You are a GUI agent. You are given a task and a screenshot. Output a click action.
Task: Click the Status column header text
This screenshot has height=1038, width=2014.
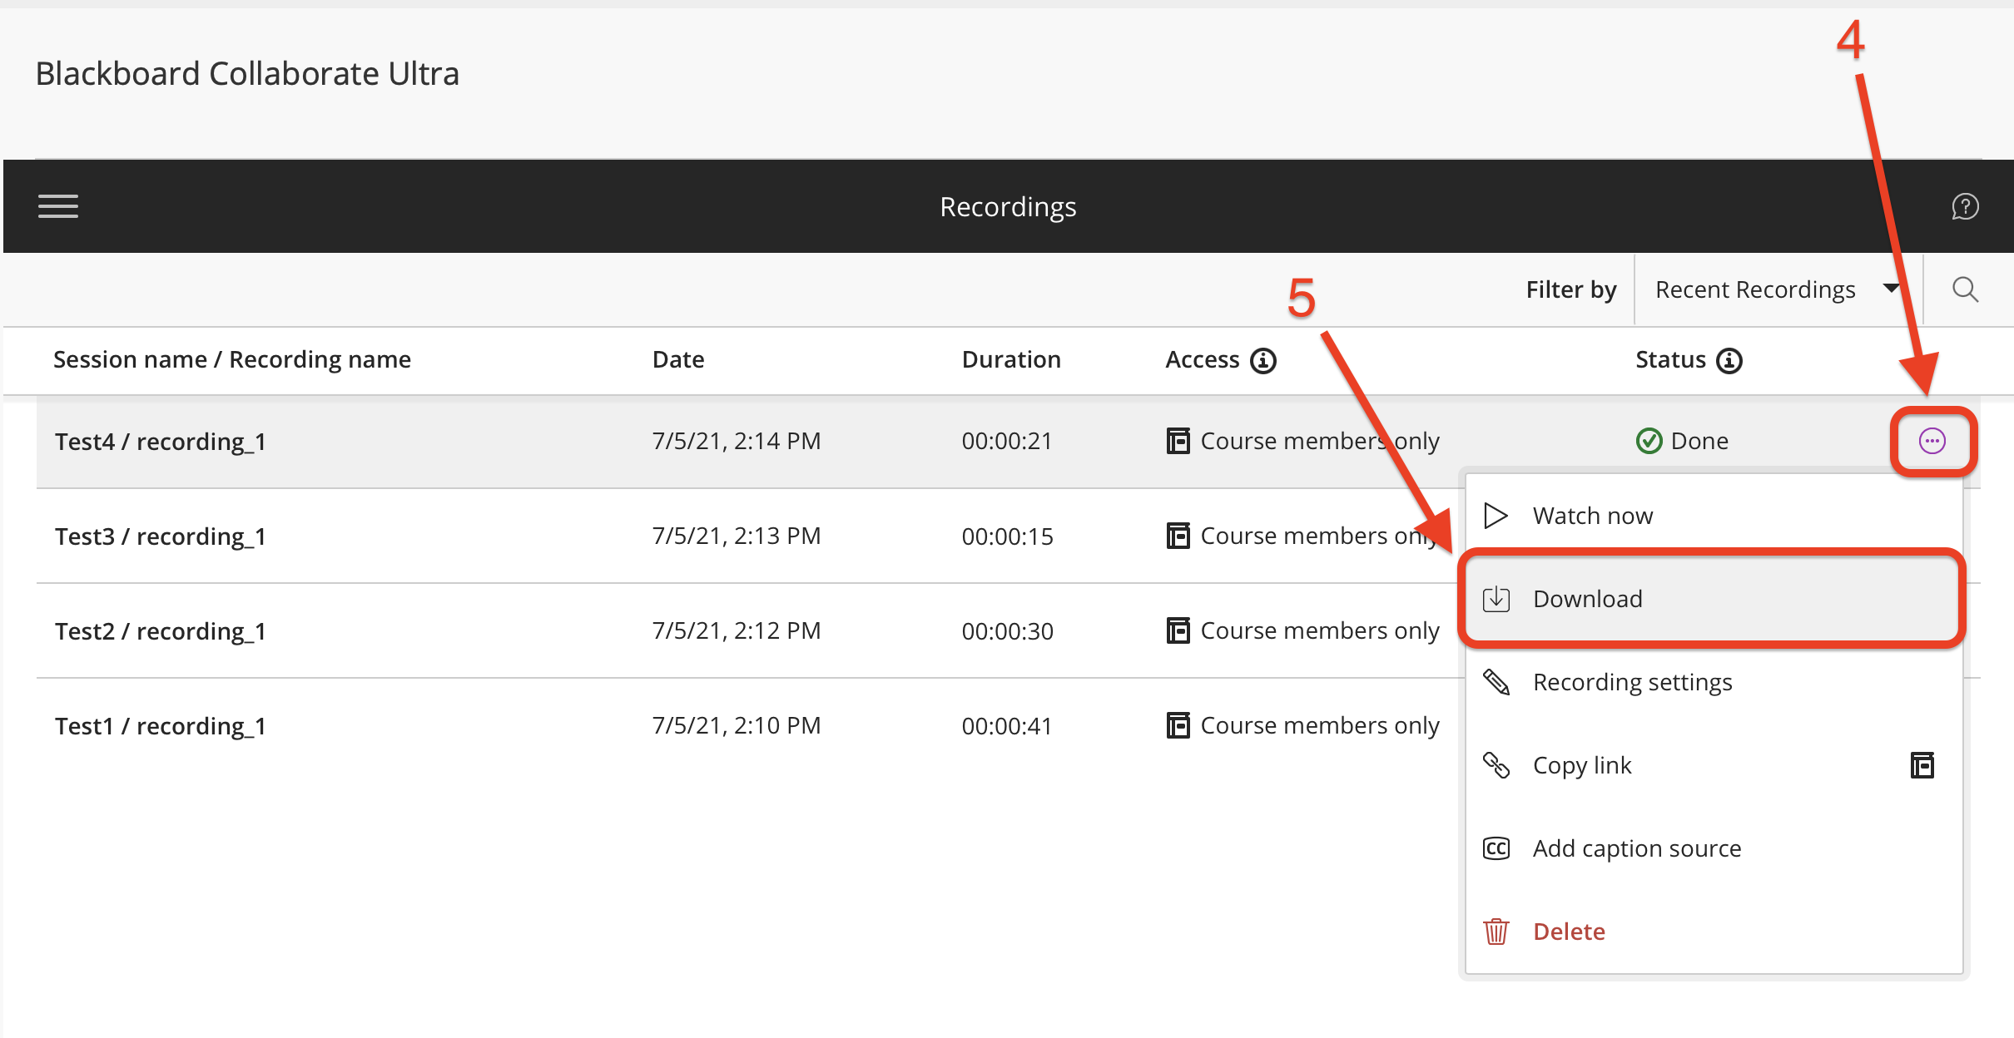click(1670, 359)
